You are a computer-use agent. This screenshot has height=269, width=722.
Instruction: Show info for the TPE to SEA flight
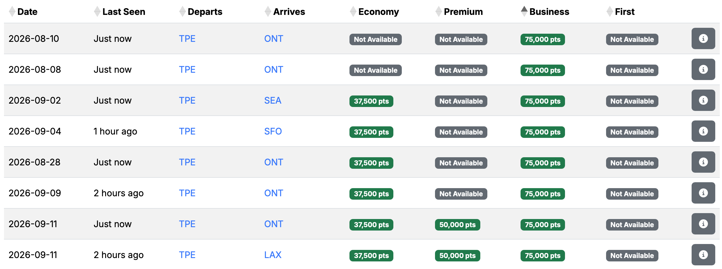click(703, 100)
